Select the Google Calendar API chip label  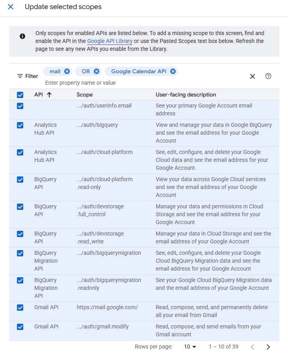coord(139,71)
